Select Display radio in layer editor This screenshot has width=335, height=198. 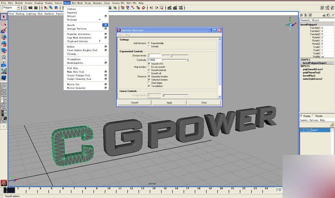[301, 116]
